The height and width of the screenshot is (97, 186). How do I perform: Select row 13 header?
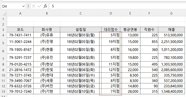(3, 91)
